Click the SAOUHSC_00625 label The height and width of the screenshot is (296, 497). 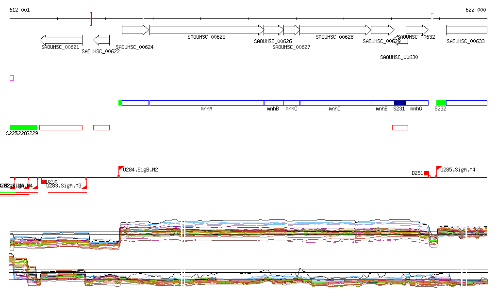(206, 37)
